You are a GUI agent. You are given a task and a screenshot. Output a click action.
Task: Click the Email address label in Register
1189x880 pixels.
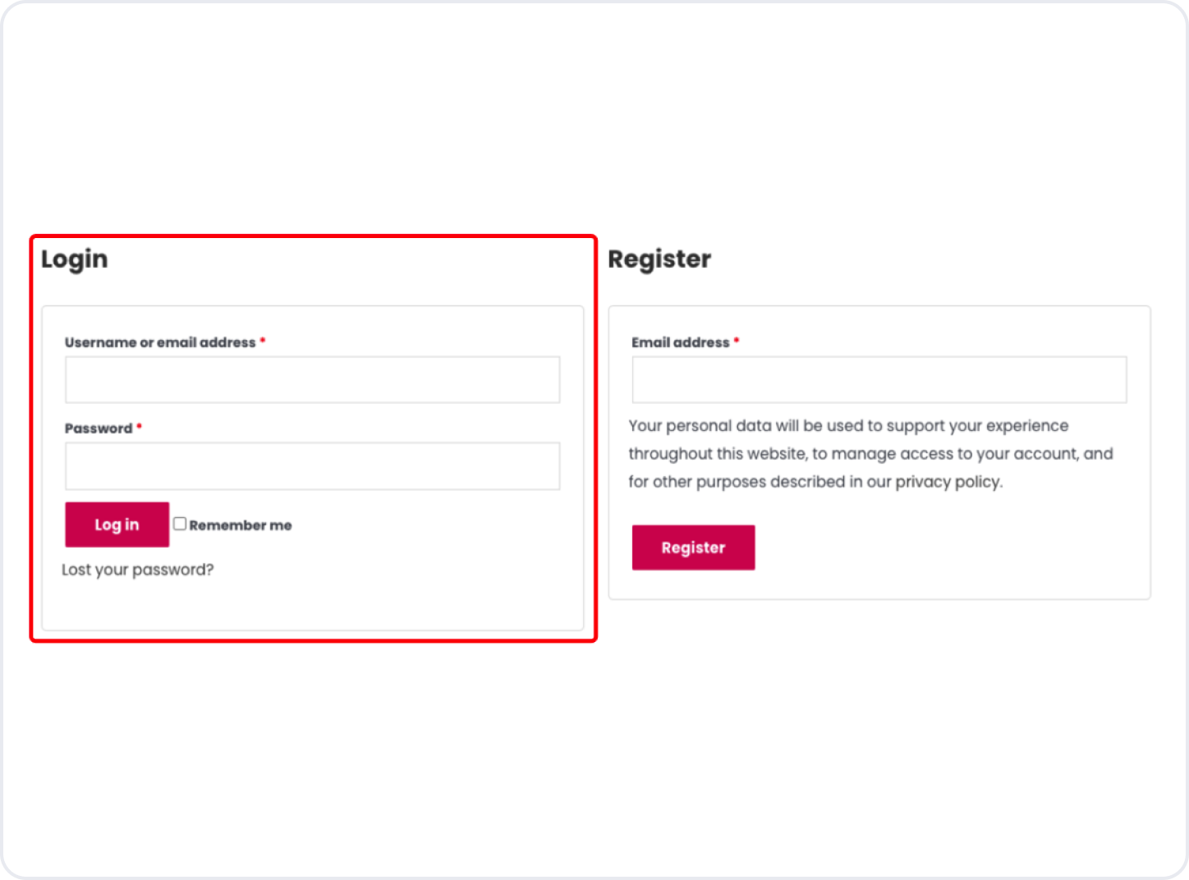pyautogui.click(x=680, y=342)
